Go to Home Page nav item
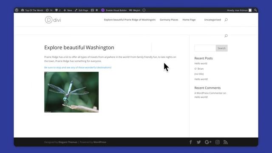The width and height of the screenshot is (272, 153). (x=189, y=20)
